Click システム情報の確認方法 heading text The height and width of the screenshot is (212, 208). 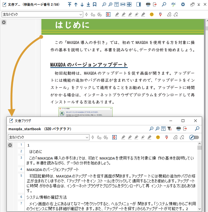coord(47,197)
